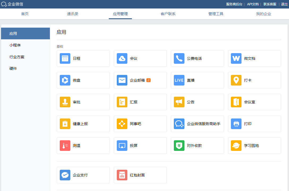Open the 日程 calendar app icon
289x191 pixels.
[x=65, y=58]
